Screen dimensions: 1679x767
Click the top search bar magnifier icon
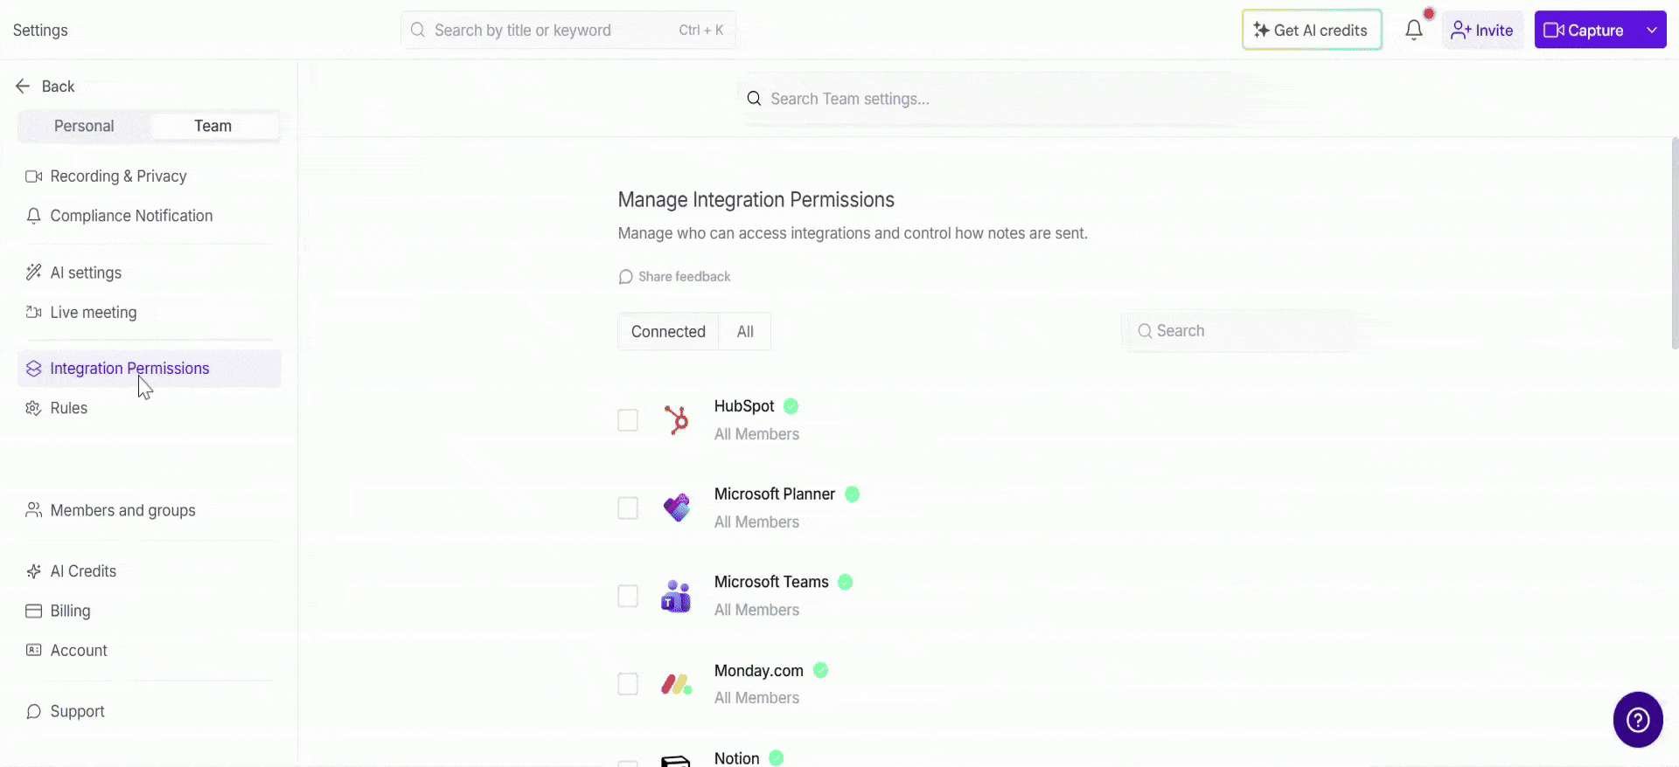coord(418,30)
